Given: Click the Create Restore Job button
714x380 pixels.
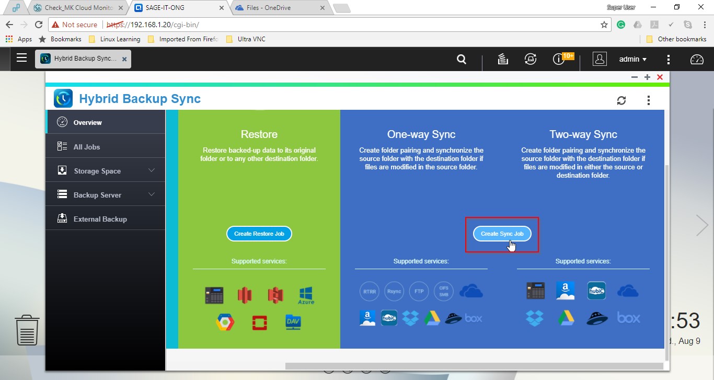Looking at the screenshot, I should pyautogui.click(x=259, y=234).
